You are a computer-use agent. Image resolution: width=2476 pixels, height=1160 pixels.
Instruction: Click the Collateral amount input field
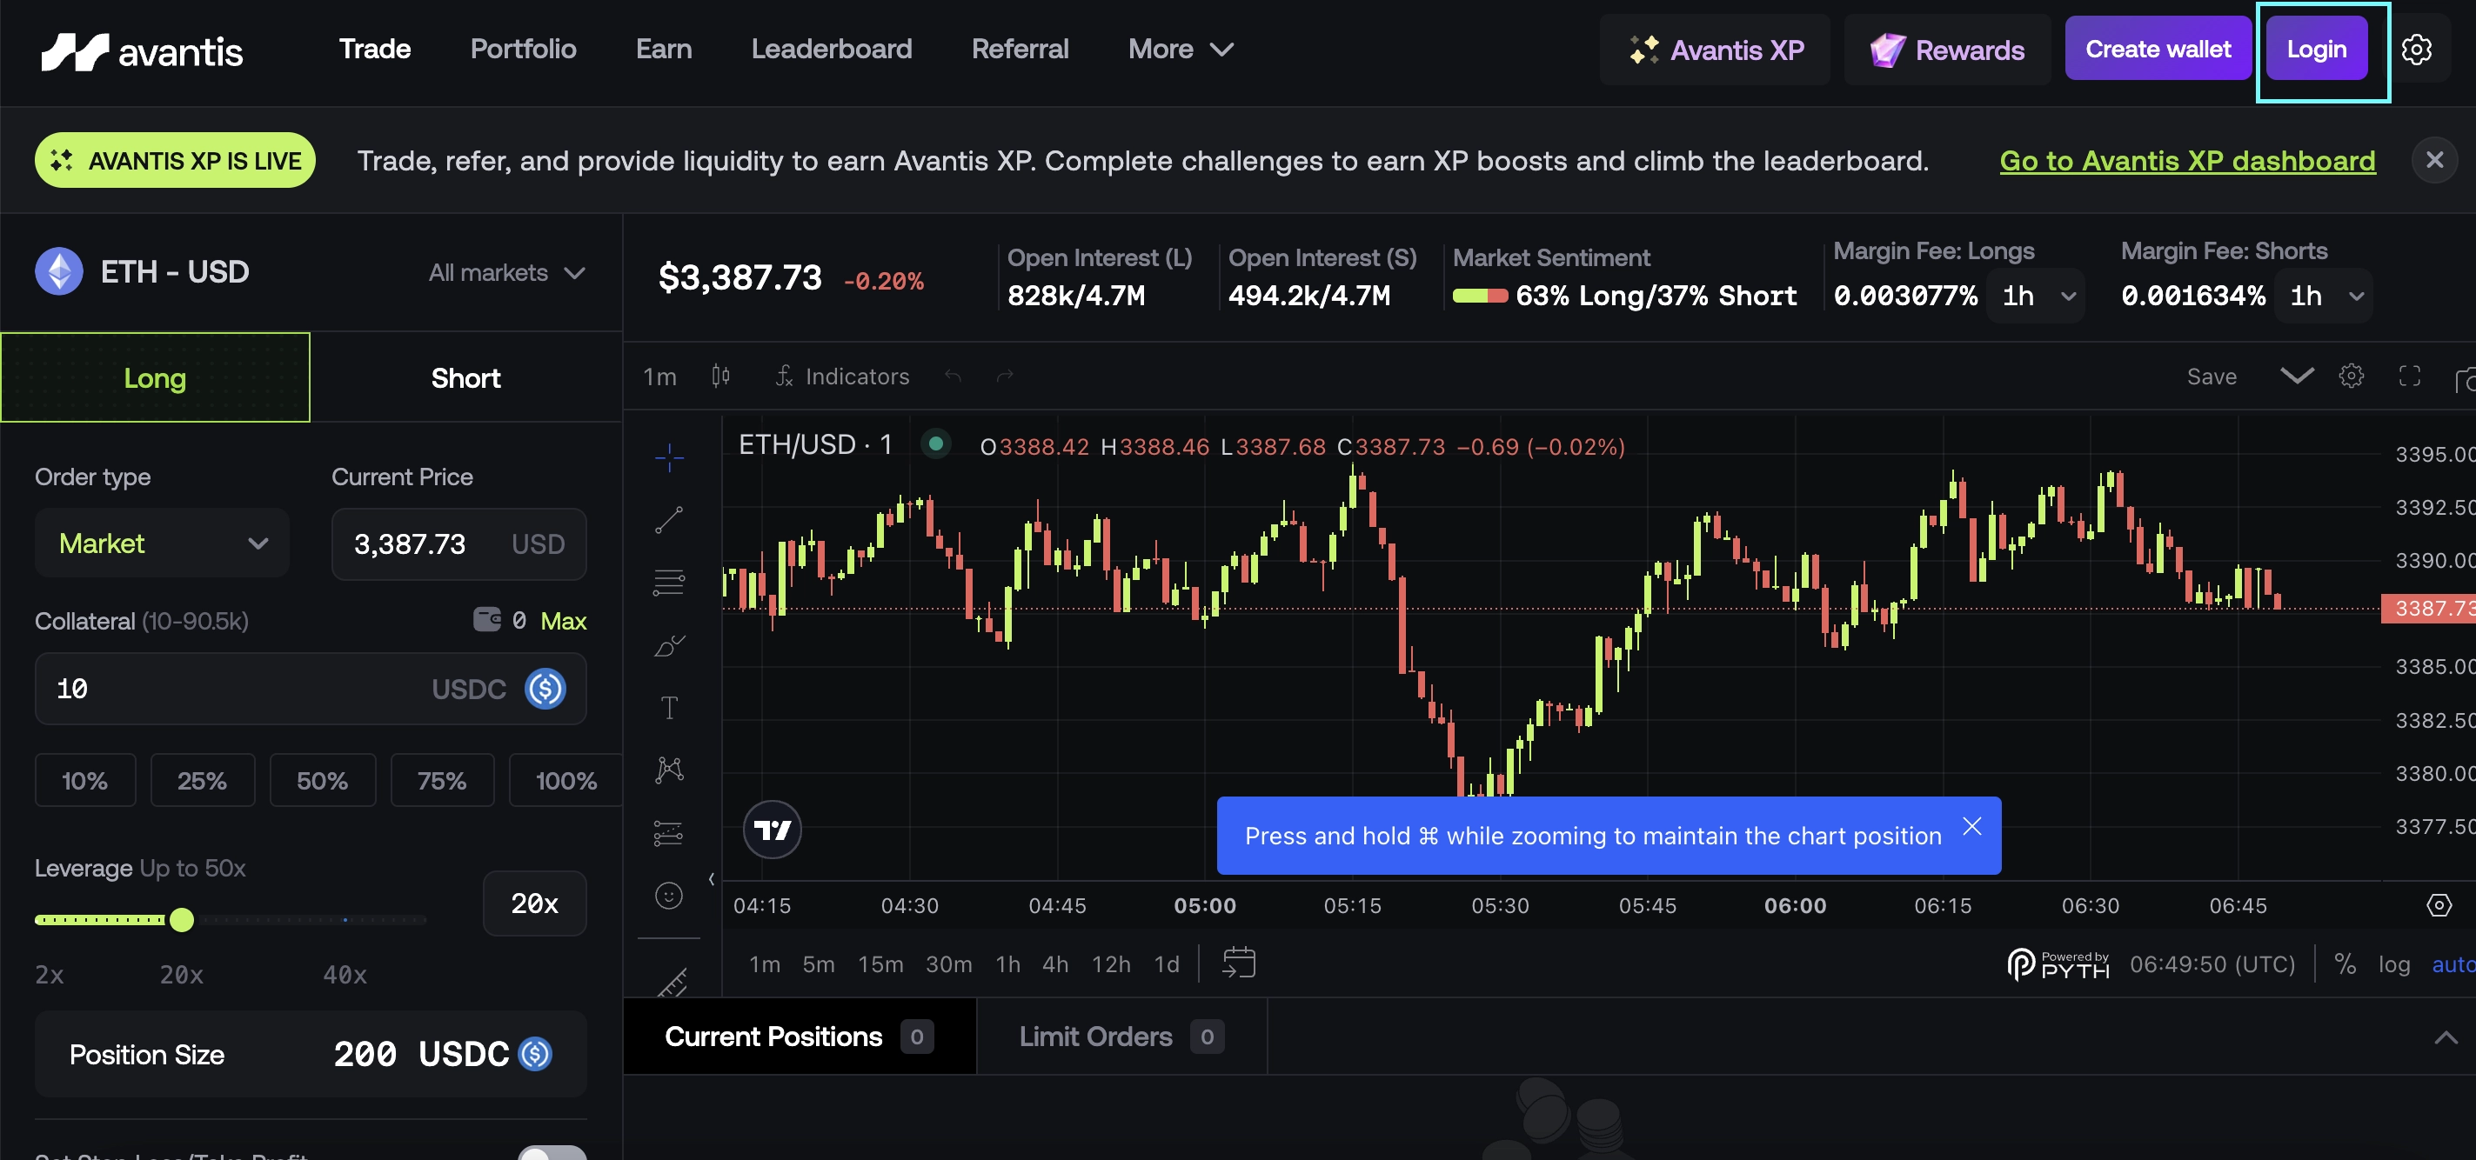231,688
